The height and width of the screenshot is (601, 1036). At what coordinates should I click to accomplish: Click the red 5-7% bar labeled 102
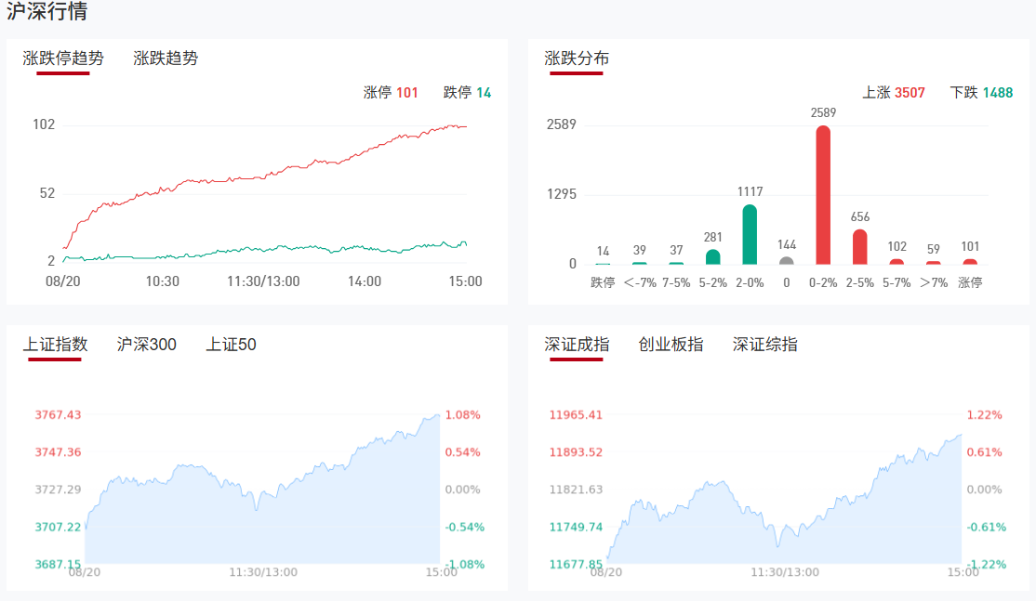pos(897,262)
